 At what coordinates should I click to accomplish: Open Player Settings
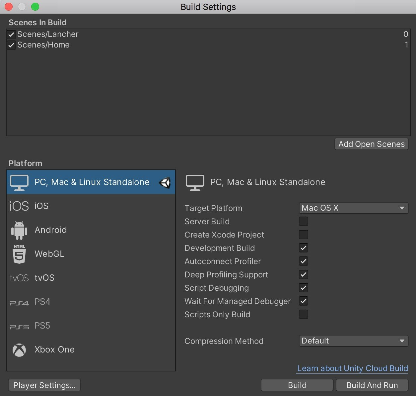pos(44,385)
